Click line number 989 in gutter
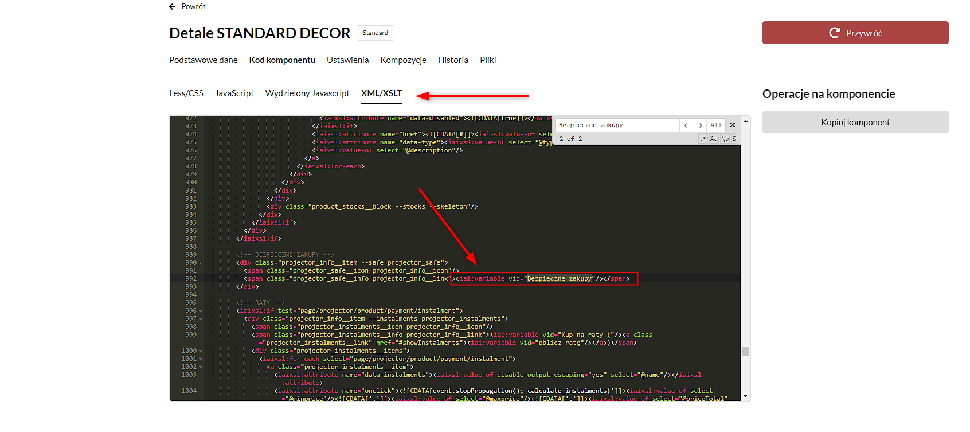The height and width of the screenshot is (432, 970). [191, 255]
